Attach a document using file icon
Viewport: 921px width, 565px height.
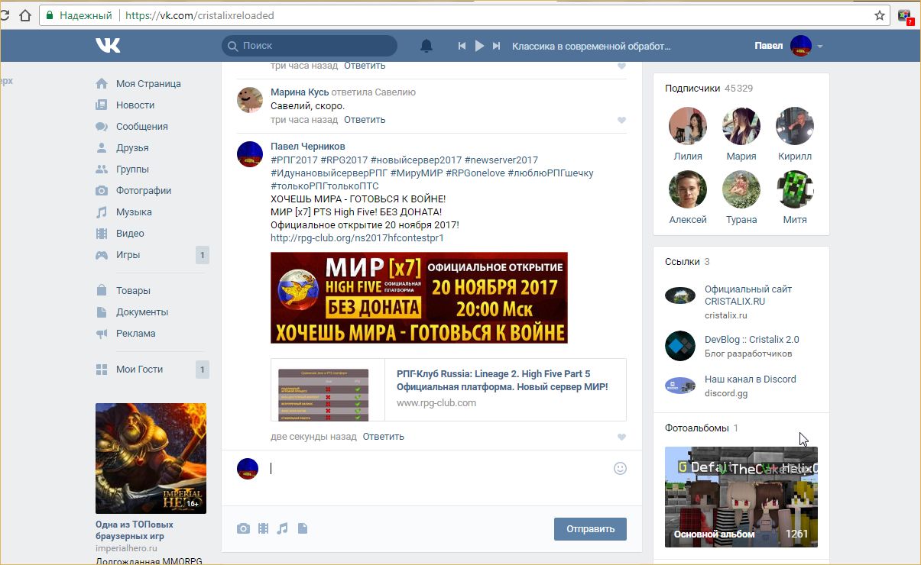[x=303, y=528]
